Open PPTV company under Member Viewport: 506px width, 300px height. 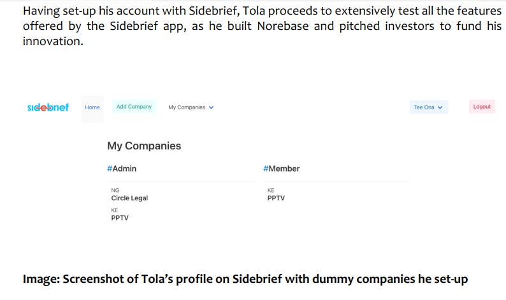(276, 198)
